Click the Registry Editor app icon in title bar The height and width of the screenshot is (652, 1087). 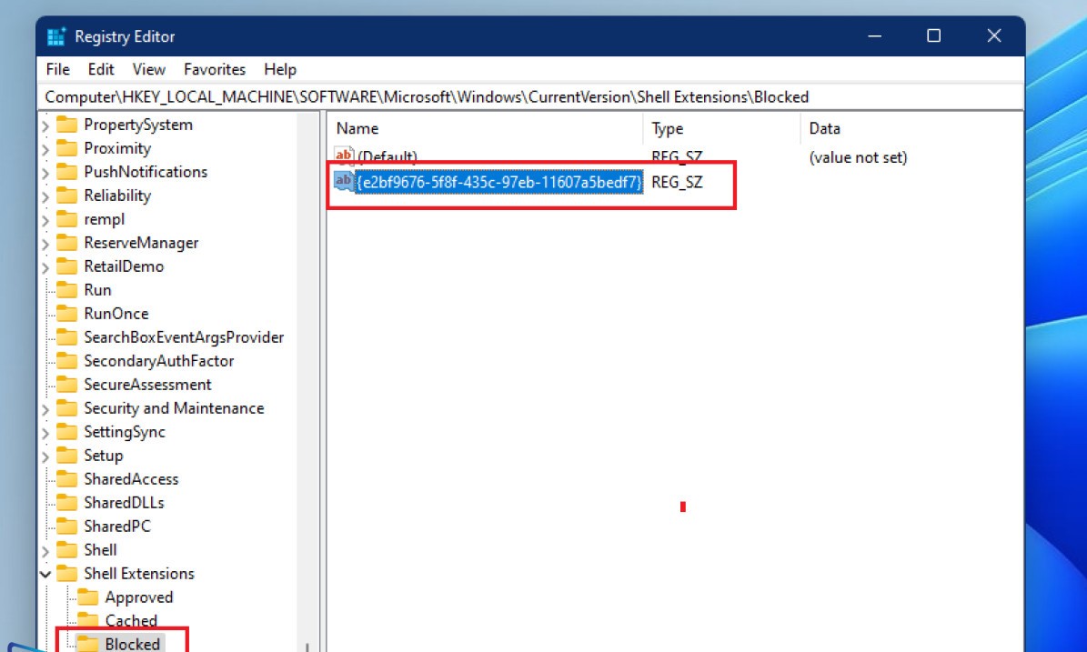tap(56, 37)
